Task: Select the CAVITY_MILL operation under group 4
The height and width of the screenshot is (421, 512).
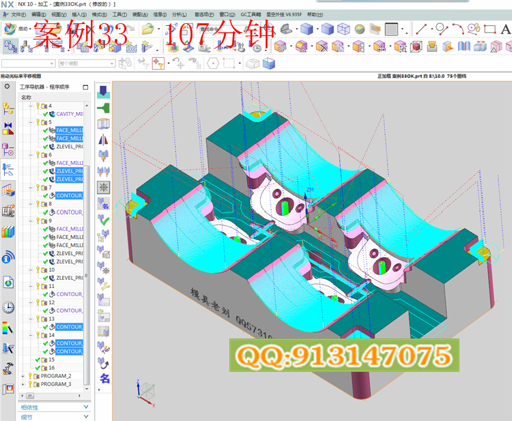Action: point(70,114)
